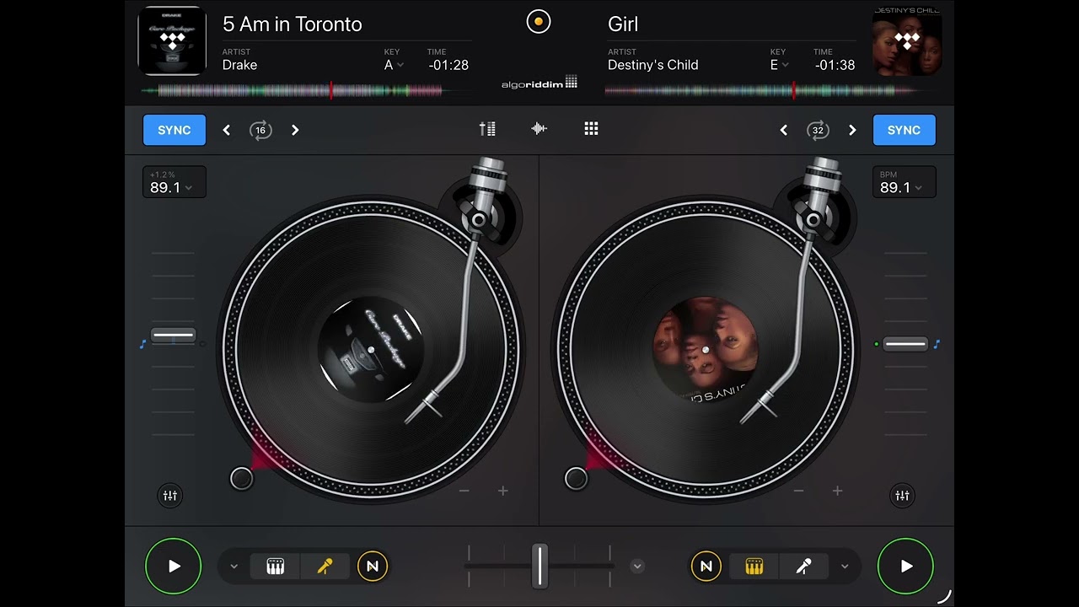Click the left turntable vinyl record
The image size is (1079, 607).
pos(371,349)
